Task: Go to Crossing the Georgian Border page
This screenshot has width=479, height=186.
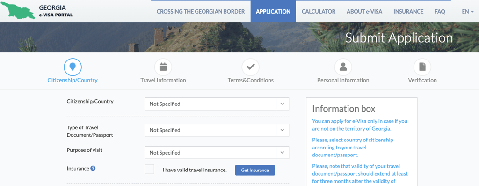Action: click(x=201, y=12)
